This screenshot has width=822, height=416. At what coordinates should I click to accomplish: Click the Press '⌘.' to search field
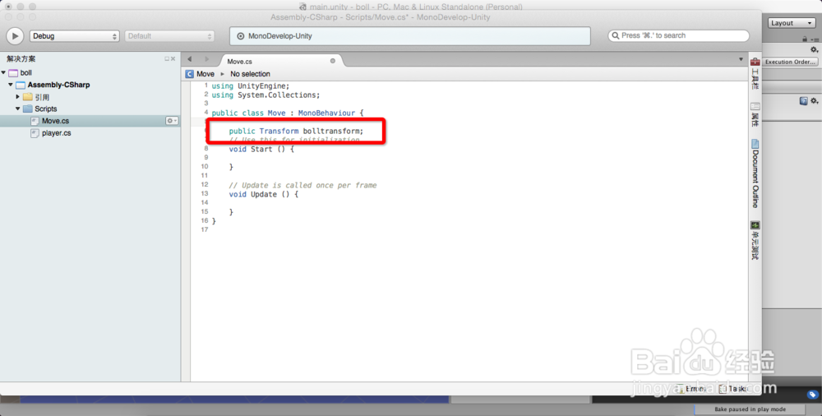pyautogui.click(x=678, y=35)
